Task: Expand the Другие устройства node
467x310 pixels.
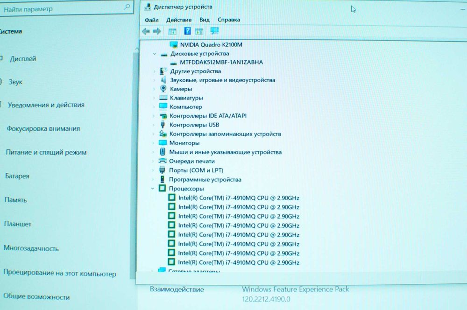Action: tap(154, 71)
